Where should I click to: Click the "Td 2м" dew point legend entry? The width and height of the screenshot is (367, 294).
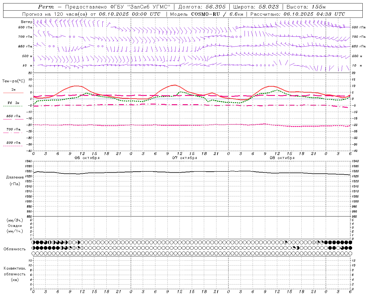click(x=13, y=102)
